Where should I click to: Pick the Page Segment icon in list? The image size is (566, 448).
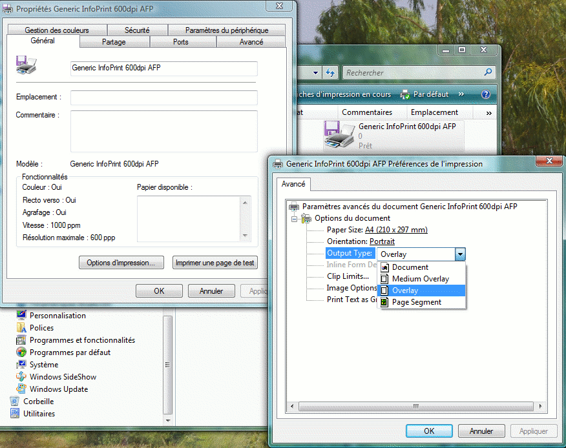385,302
